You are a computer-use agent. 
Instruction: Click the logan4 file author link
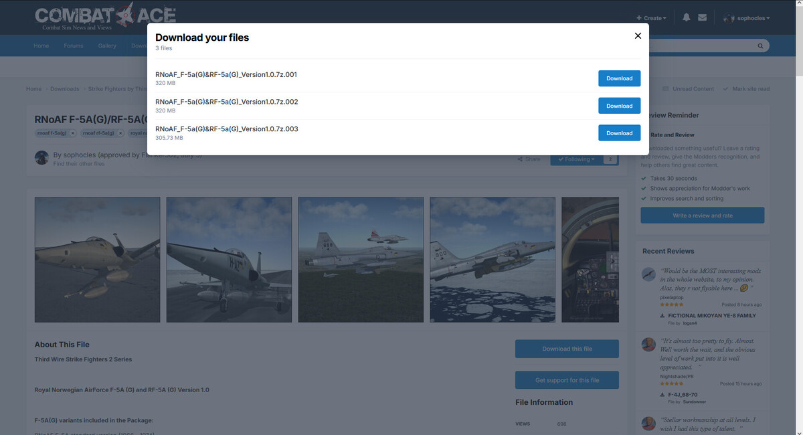coord(690,323)
